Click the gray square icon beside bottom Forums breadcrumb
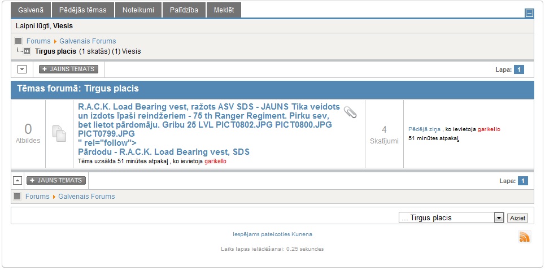The width and height of the screenshot is (545, 270). coord(18,197)
